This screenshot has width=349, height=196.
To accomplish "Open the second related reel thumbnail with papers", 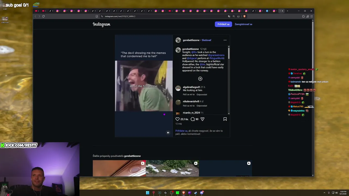I will [x=172, y=168].
